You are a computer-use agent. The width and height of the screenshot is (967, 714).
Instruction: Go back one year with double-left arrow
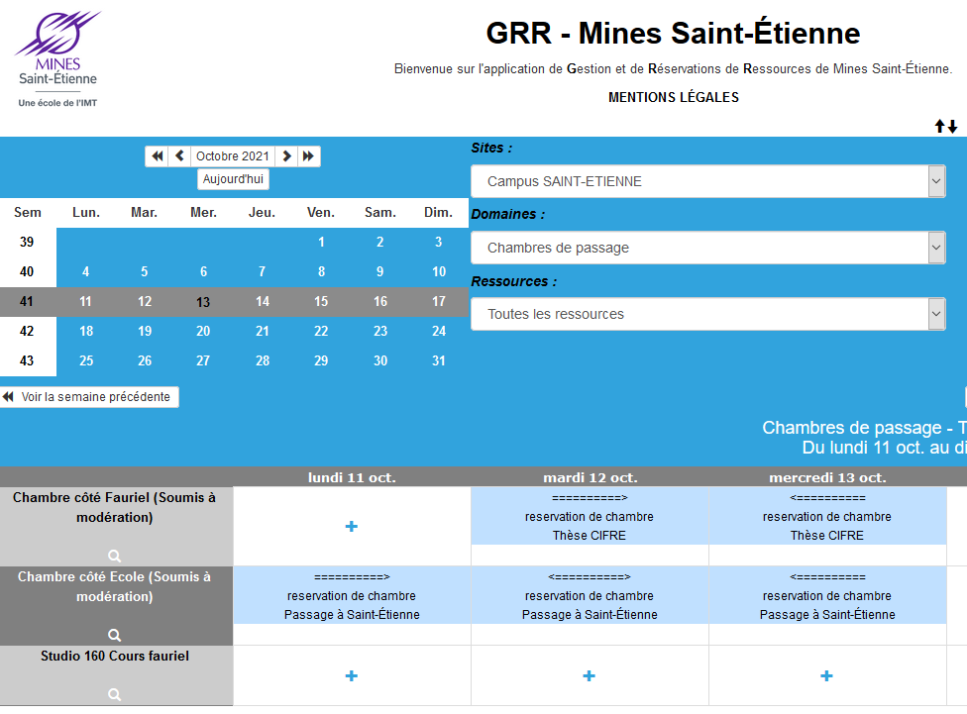(x=158, y=156)
